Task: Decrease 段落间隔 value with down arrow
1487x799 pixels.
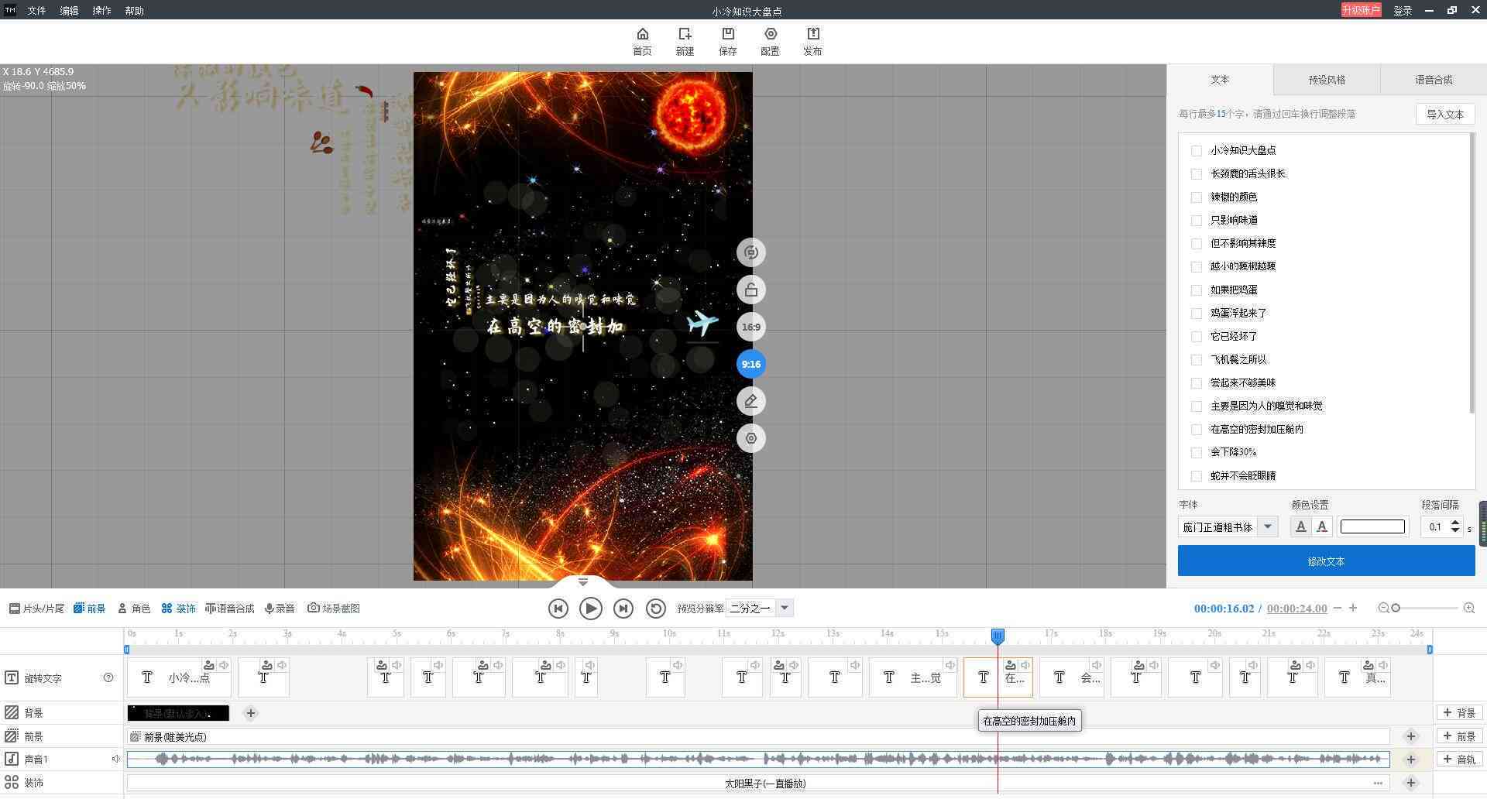Action: click(x=1455, y=532)
